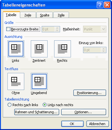
Task: Click the Optionen button
Action: (84, 112)
